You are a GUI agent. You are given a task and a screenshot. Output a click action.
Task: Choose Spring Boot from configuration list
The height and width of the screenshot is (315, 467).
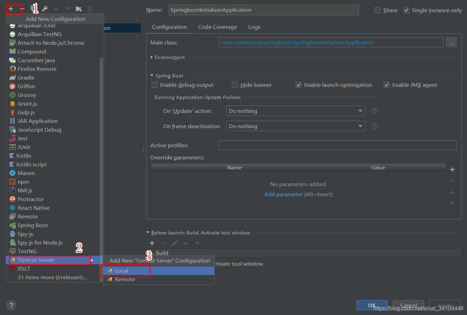pos(33,225)
